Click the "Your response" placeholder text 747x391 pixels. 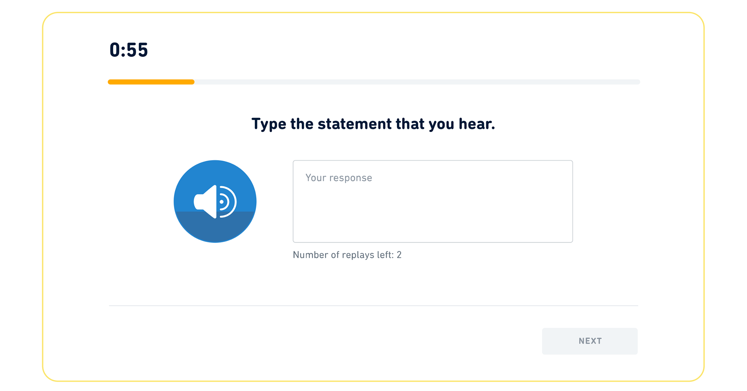click(339, 178)
